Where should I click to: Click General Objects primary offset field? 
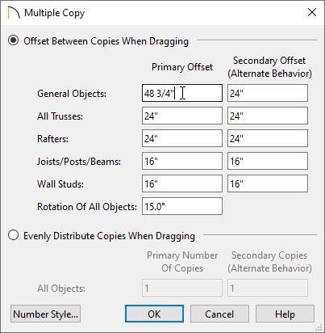click(182, 93)
